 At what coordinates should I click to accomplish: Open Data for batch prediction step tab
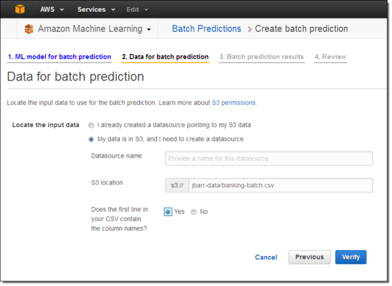tap(166, 57)
